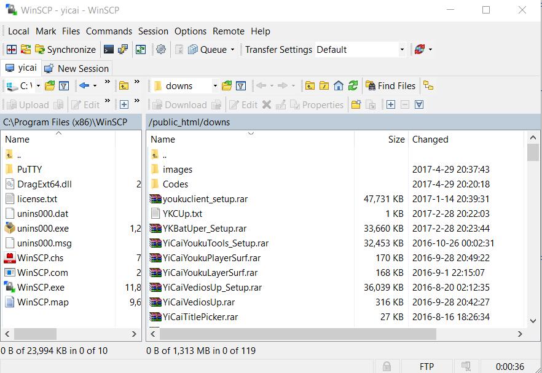The width and height of the screenshot is (542, 373).
Task: Refresh the remote directory listing
Action: [353, 86]
